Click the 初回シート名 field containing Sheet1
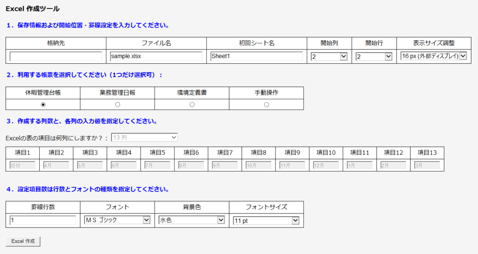The width and height of the screenshot is (478, 254). pyautogui.click(x=256, y=56)
